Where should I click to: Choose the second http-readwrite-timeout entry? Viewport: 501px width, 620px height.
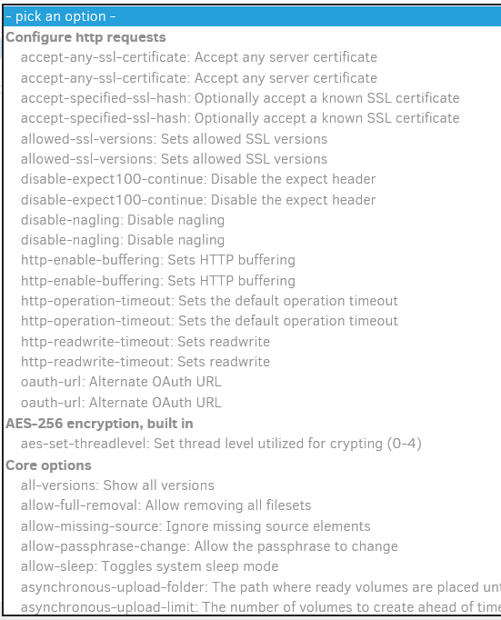click(x=252, y=362)
